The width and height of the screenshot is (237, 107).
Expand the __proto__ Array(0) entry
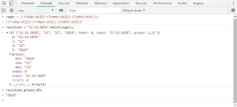(x=10, y=84)
